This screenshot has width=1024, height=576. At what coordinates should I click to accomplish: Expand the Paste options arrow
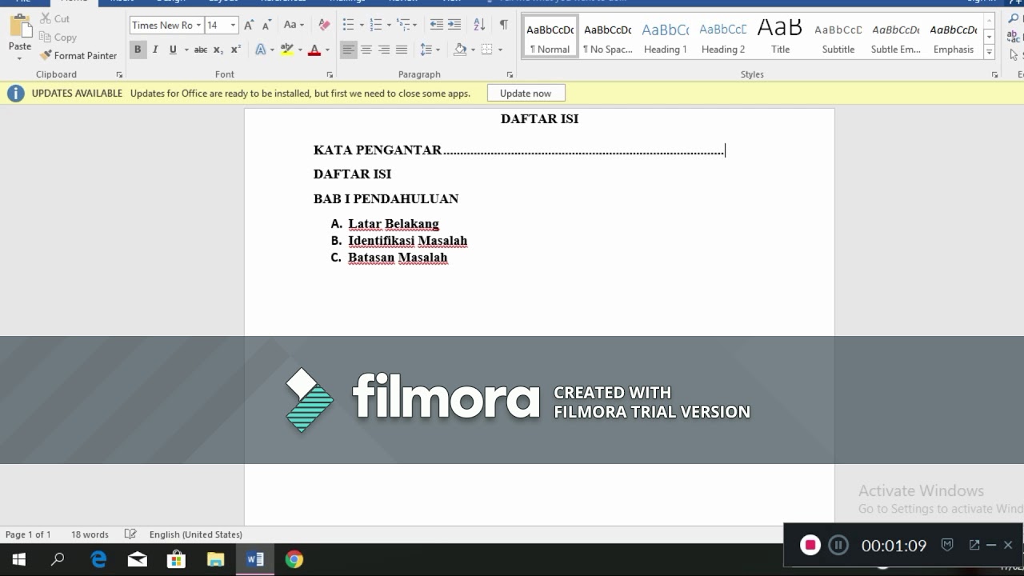[x=20, y=58]
